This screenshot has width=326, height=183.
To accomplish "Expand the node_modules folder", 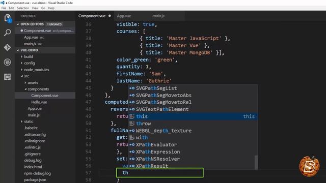I will point(36,70).
